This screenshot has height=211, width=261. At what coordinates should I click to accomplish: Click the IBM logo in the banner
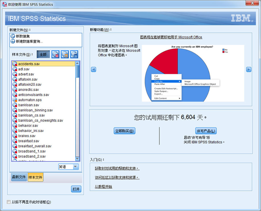point(241,18)
